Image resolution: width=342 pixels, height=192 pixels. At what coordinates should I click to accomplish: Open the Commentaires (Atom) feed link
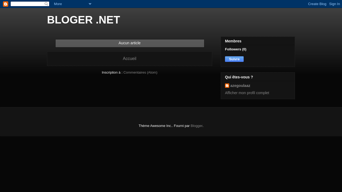click(x=140, y=73)
